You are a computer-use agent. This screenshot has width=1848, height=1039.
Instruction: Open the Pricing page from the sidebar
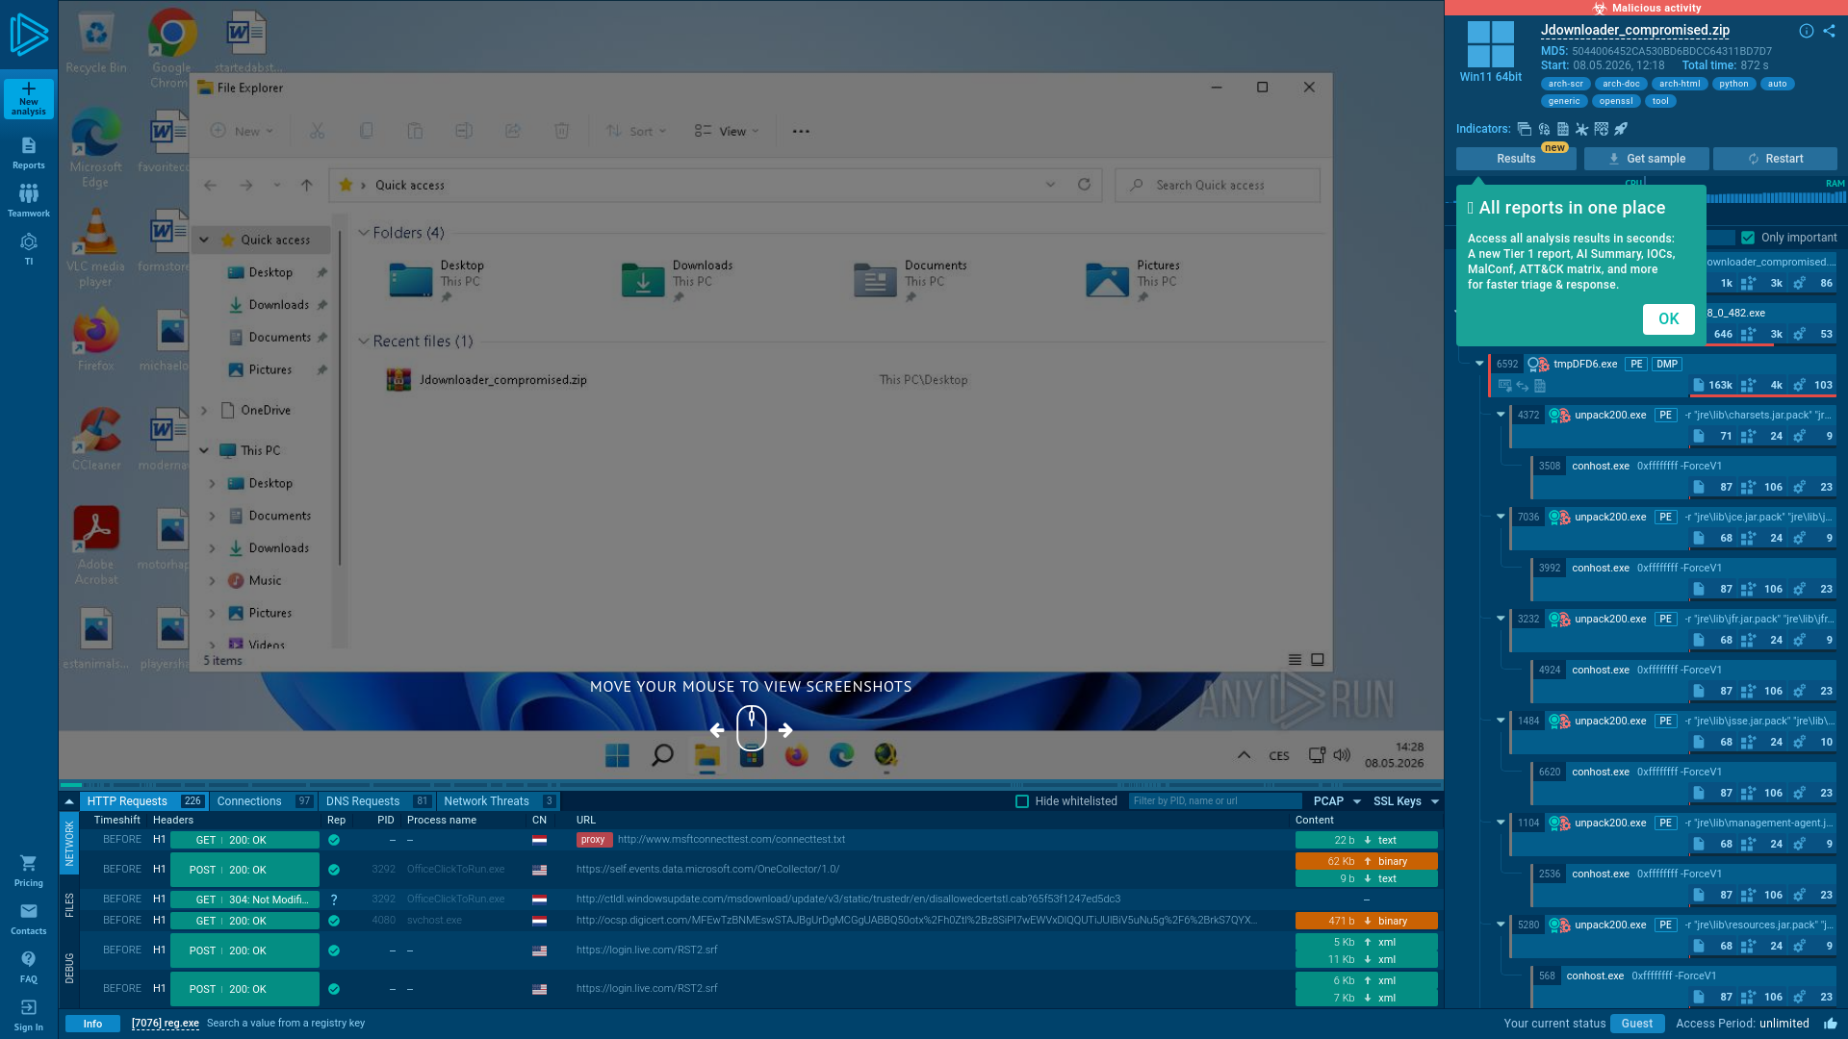pos(29,871)
